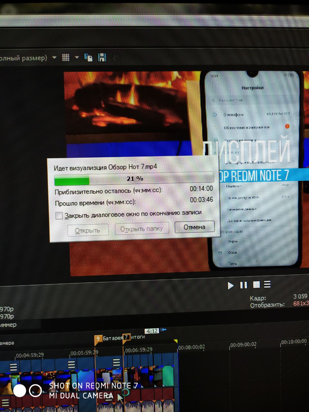Enable 'Закрыть диалоговое окно по окончанию записи'
Screen dimensions: 309x412
pos(59,216)
